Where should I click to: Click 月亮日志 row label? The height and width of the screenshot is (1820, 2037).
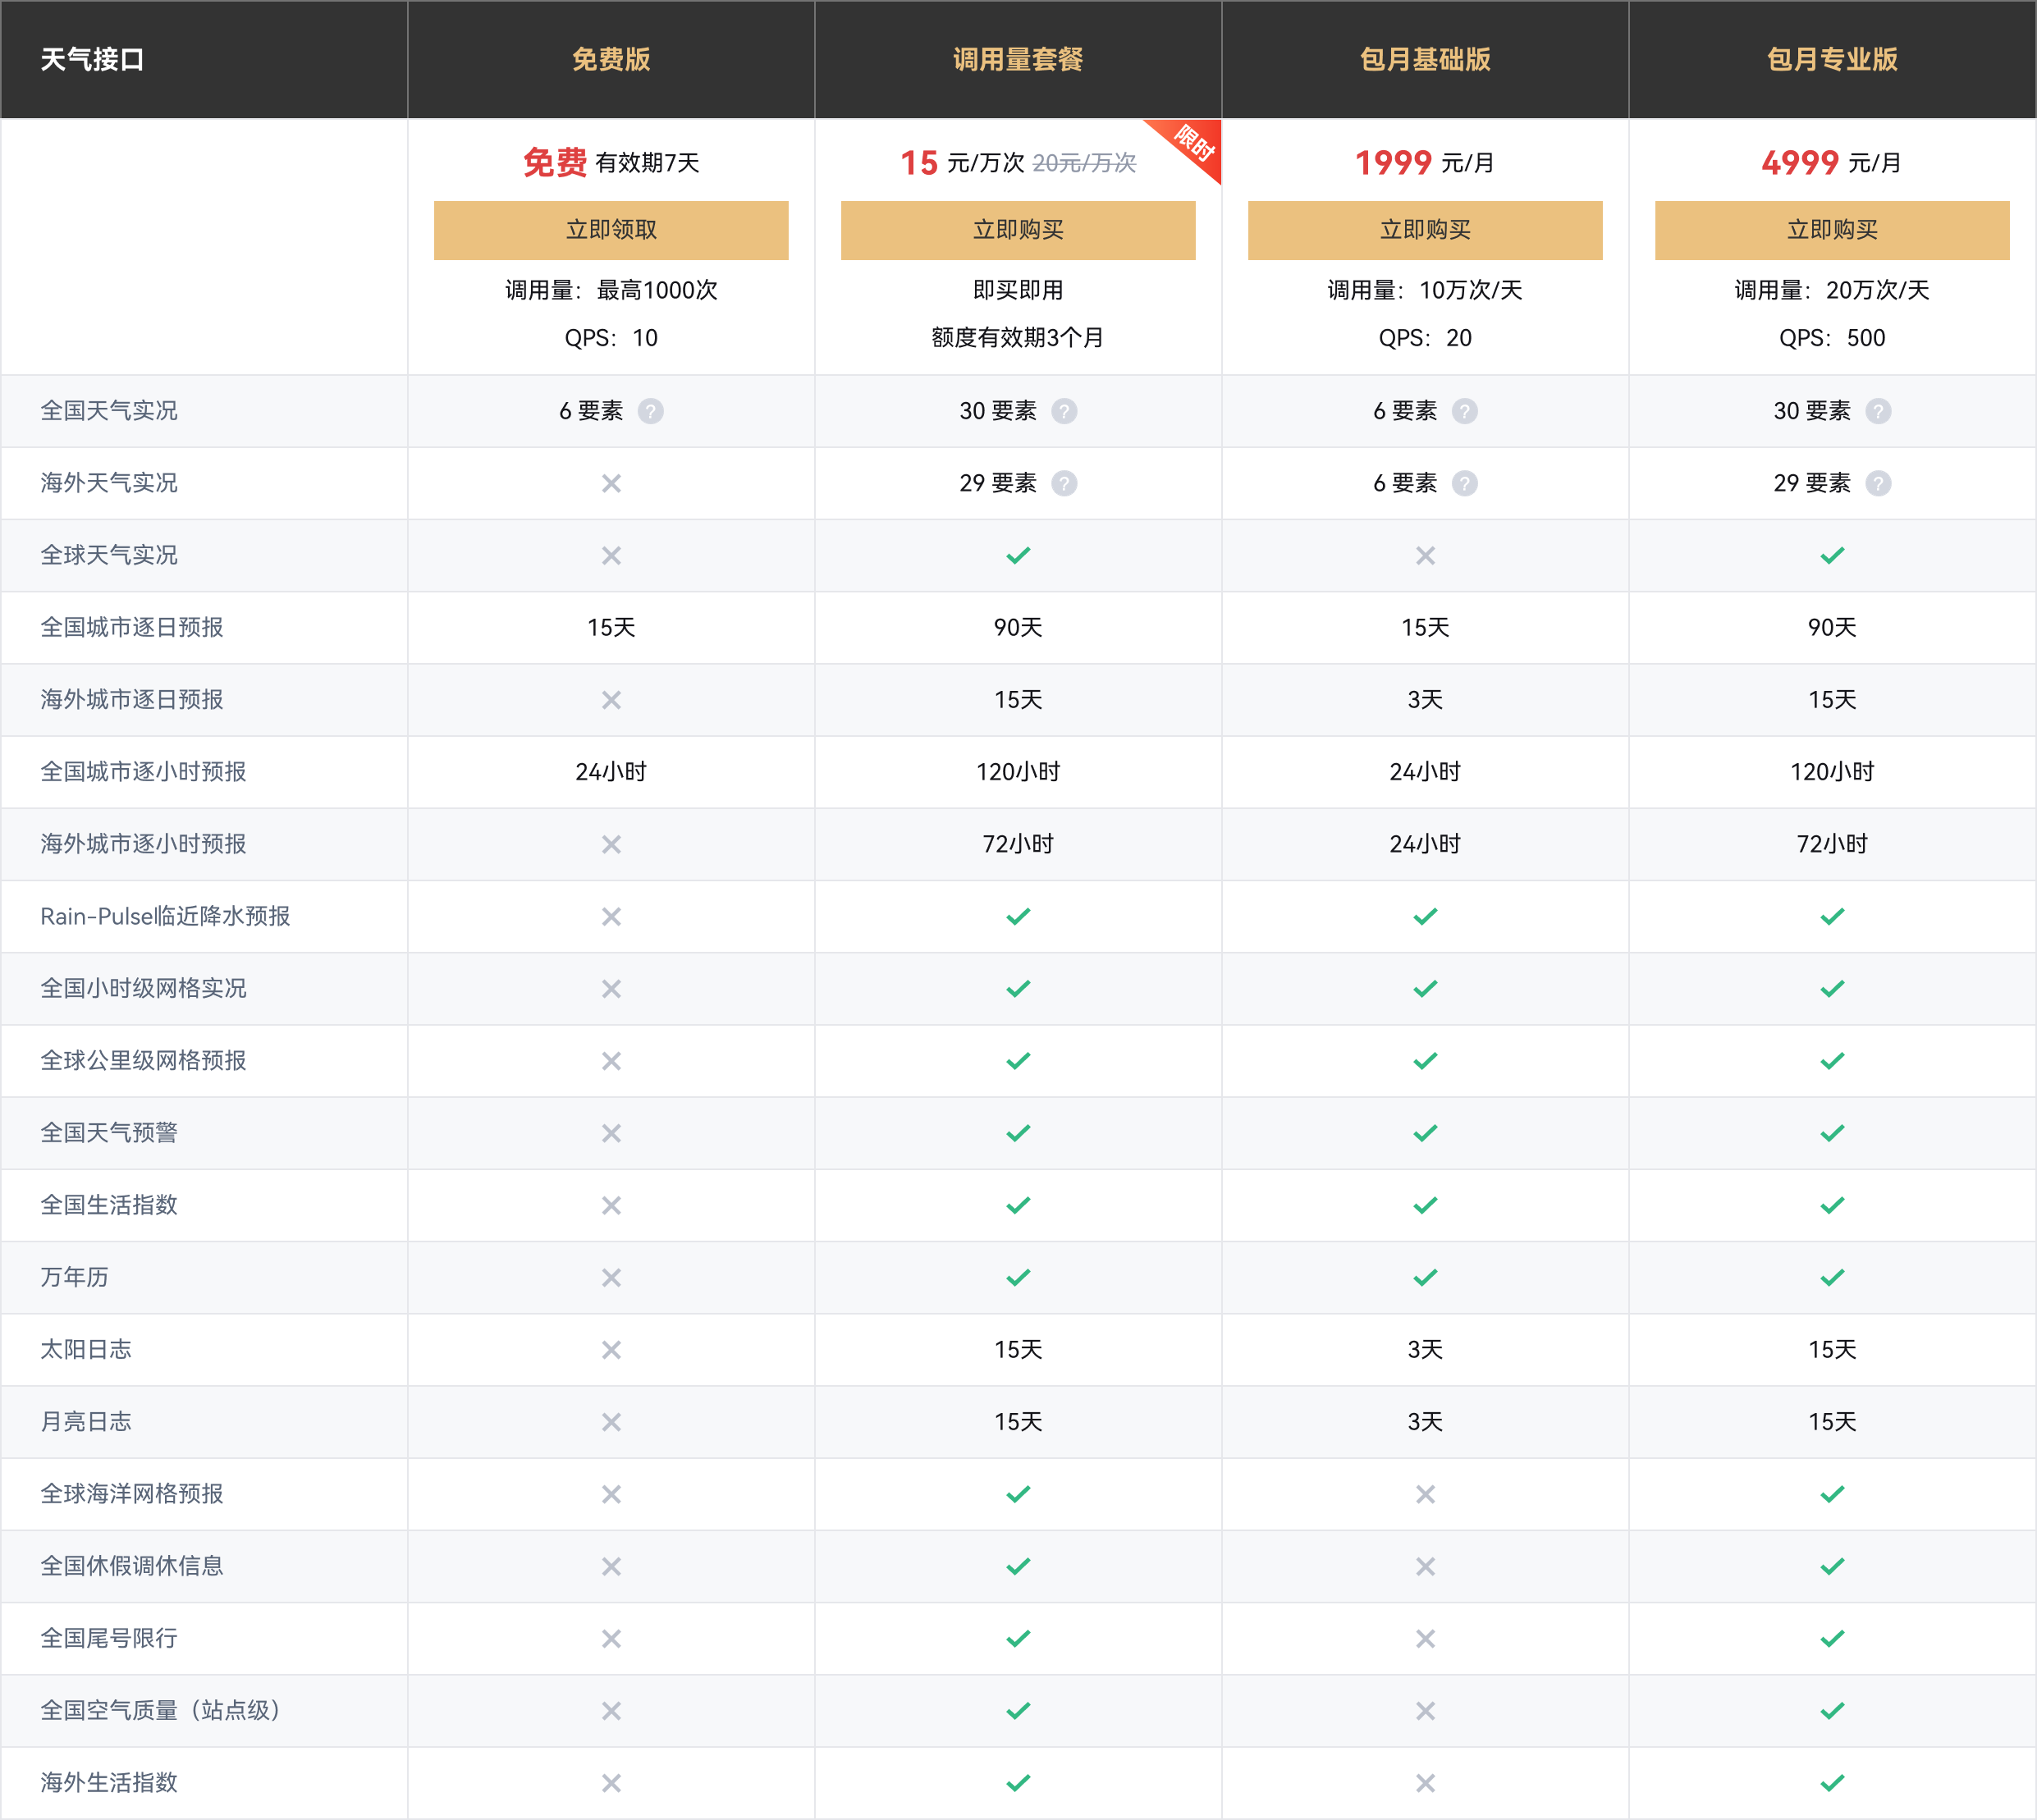click(x=86, y=1422)
